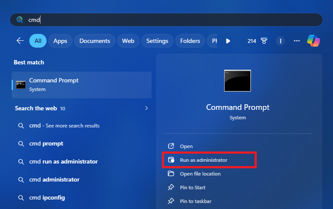Click the Pin to Start pin icon
The width and height of the screenshot is (333, 209).
171,188
